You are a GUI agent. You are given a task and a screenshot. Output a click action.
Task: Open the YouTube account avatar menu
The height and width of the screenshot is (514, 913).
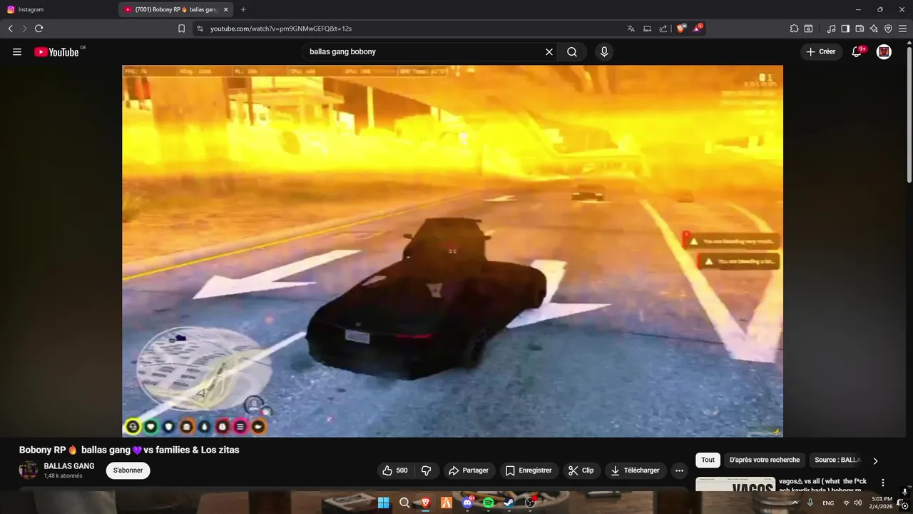[x=884, y=52]
